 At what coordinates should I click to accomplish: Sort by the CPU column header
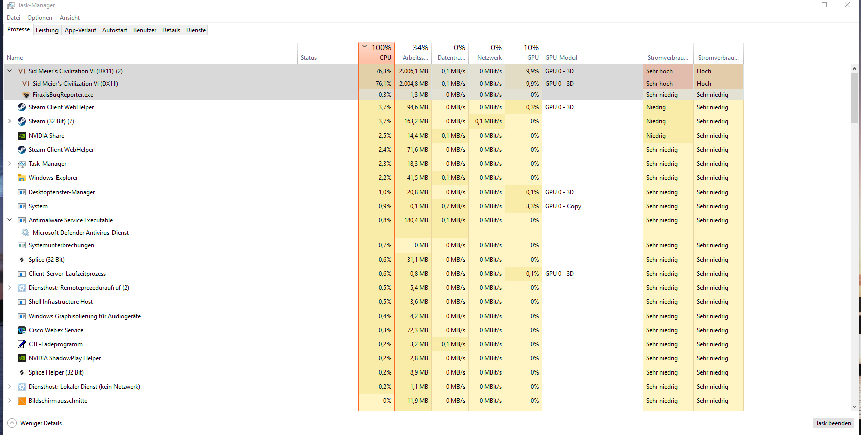tap(376, 52)
